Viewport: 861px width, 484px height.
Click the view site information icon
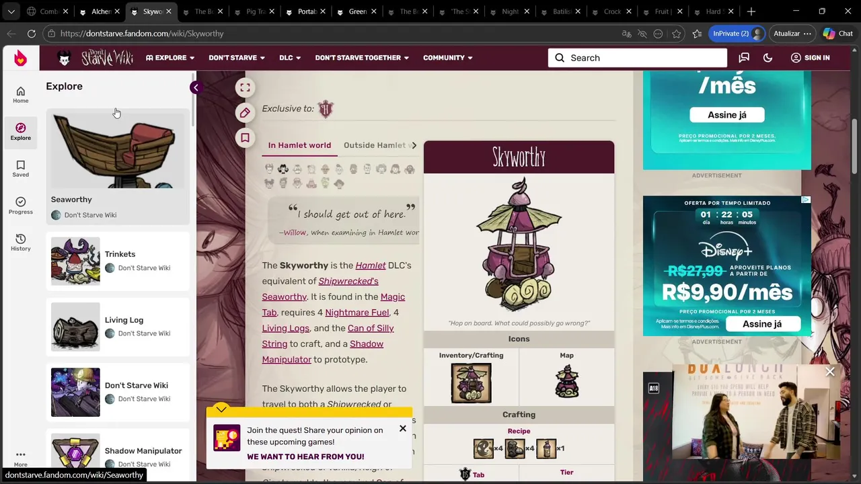[x=51, y=34]
